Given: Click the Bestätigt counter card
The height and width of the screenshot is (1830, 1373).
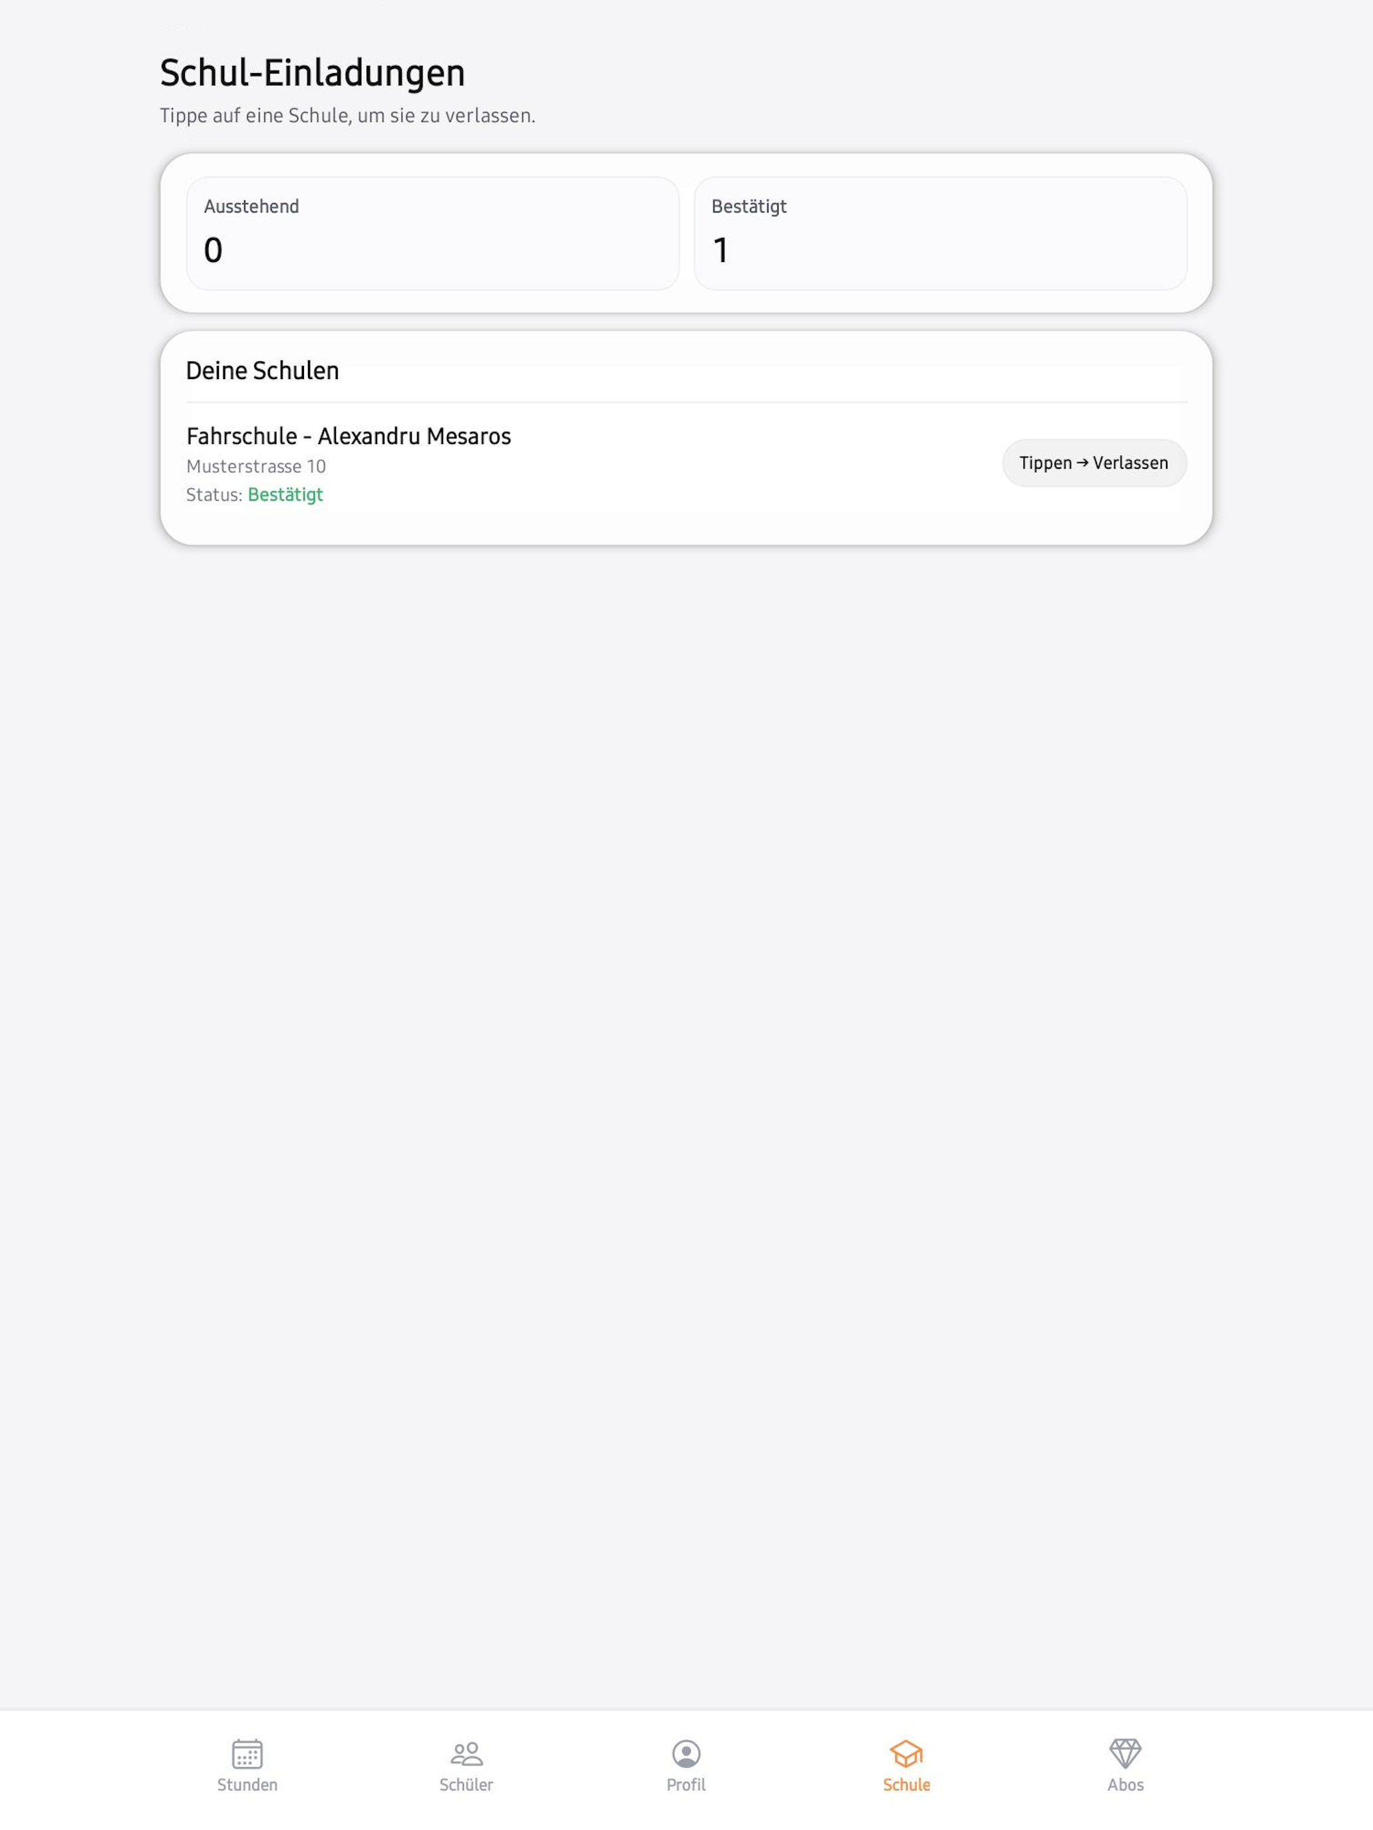Looking at the screenshot, I should [x=940, y=233].
